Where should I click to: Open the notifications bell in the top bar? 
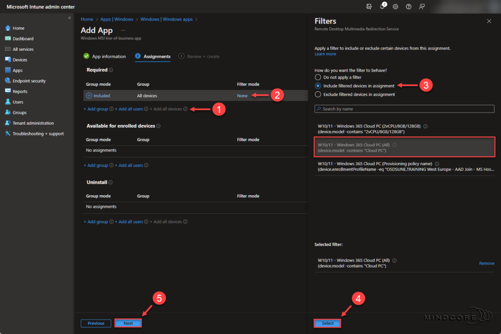(382, 6)
